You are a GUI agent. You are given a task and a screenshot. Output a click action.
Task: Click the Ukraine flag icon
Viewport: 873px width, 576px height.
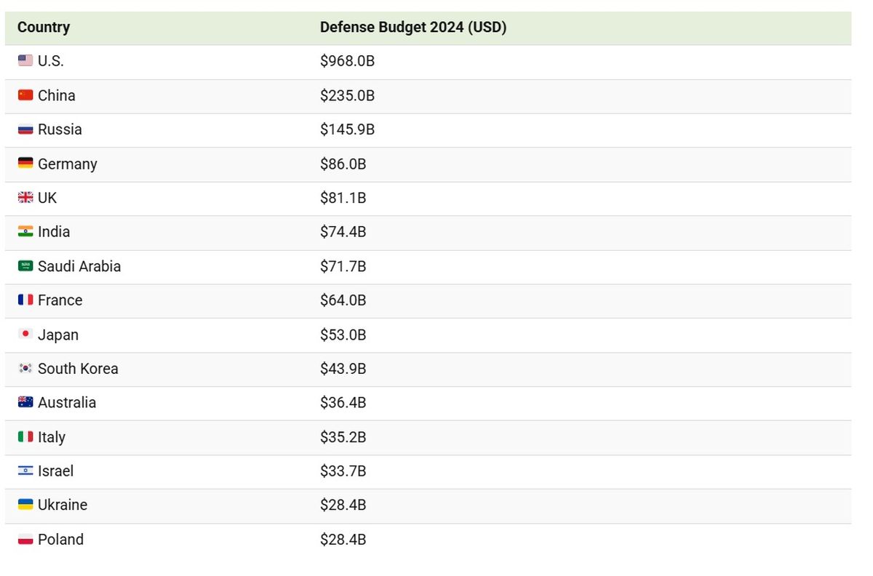(25, 505)
